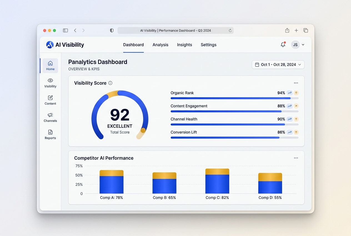Go back in browser history

click(75, 30)
